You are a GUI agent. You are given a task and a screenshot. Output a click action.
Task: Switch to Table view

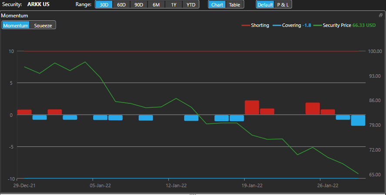(234, 5)
